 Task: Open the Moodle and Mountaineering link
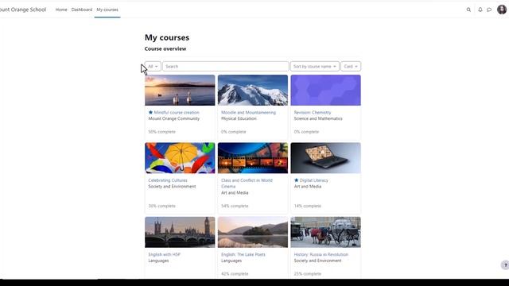[248, 112]
